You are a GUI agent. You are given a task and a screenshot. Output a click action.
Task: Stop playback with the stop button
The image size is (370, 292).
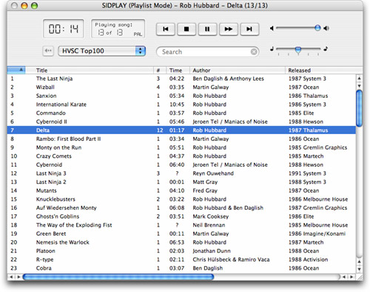(x=186, y=29)
